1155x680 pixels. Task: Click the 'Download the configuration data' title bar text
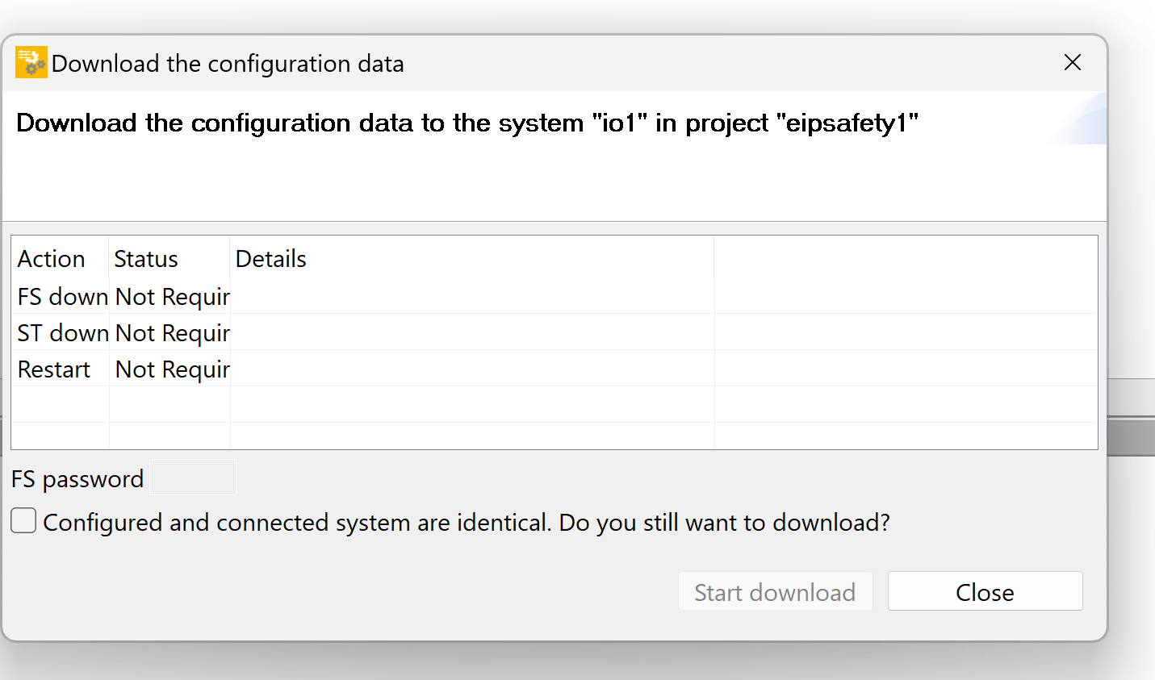[x=228, y=64]
